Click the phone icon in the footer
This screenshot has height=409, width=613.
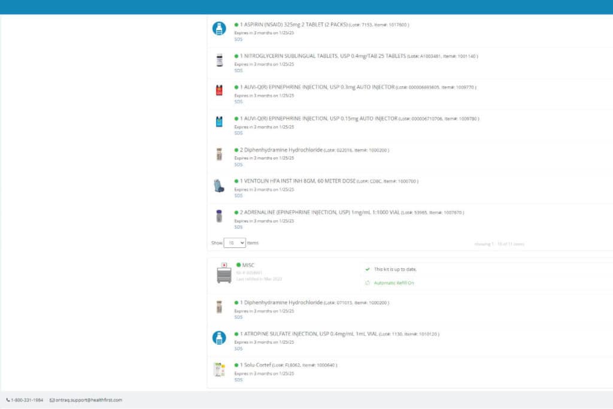tap(8, 400)
